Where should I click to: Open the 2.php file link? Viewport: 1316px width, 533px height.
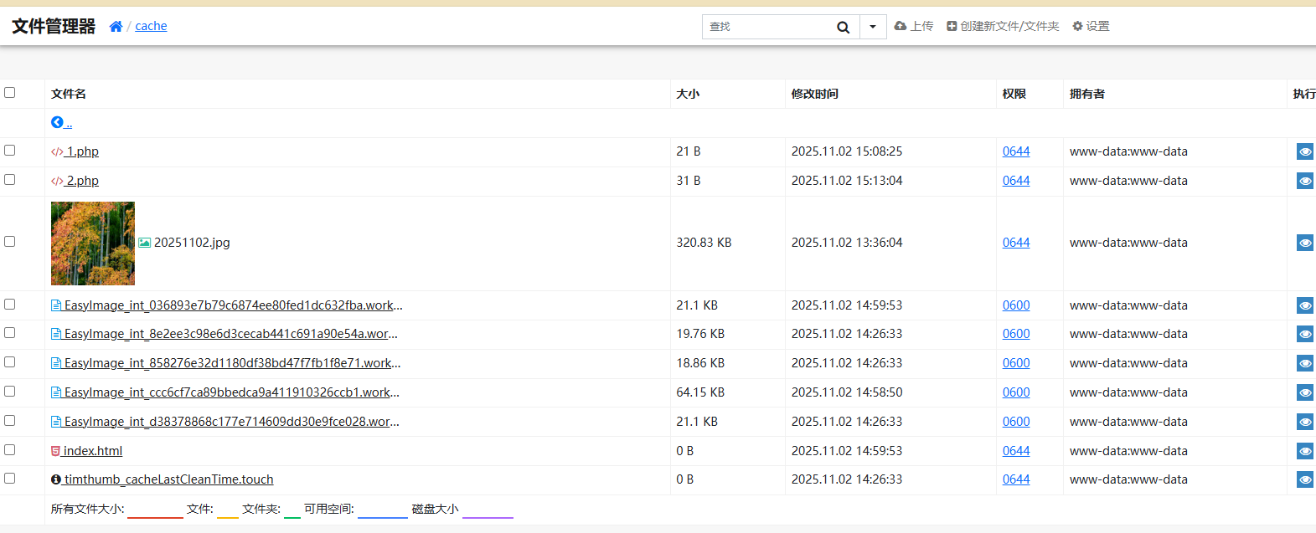coord(82,181)
